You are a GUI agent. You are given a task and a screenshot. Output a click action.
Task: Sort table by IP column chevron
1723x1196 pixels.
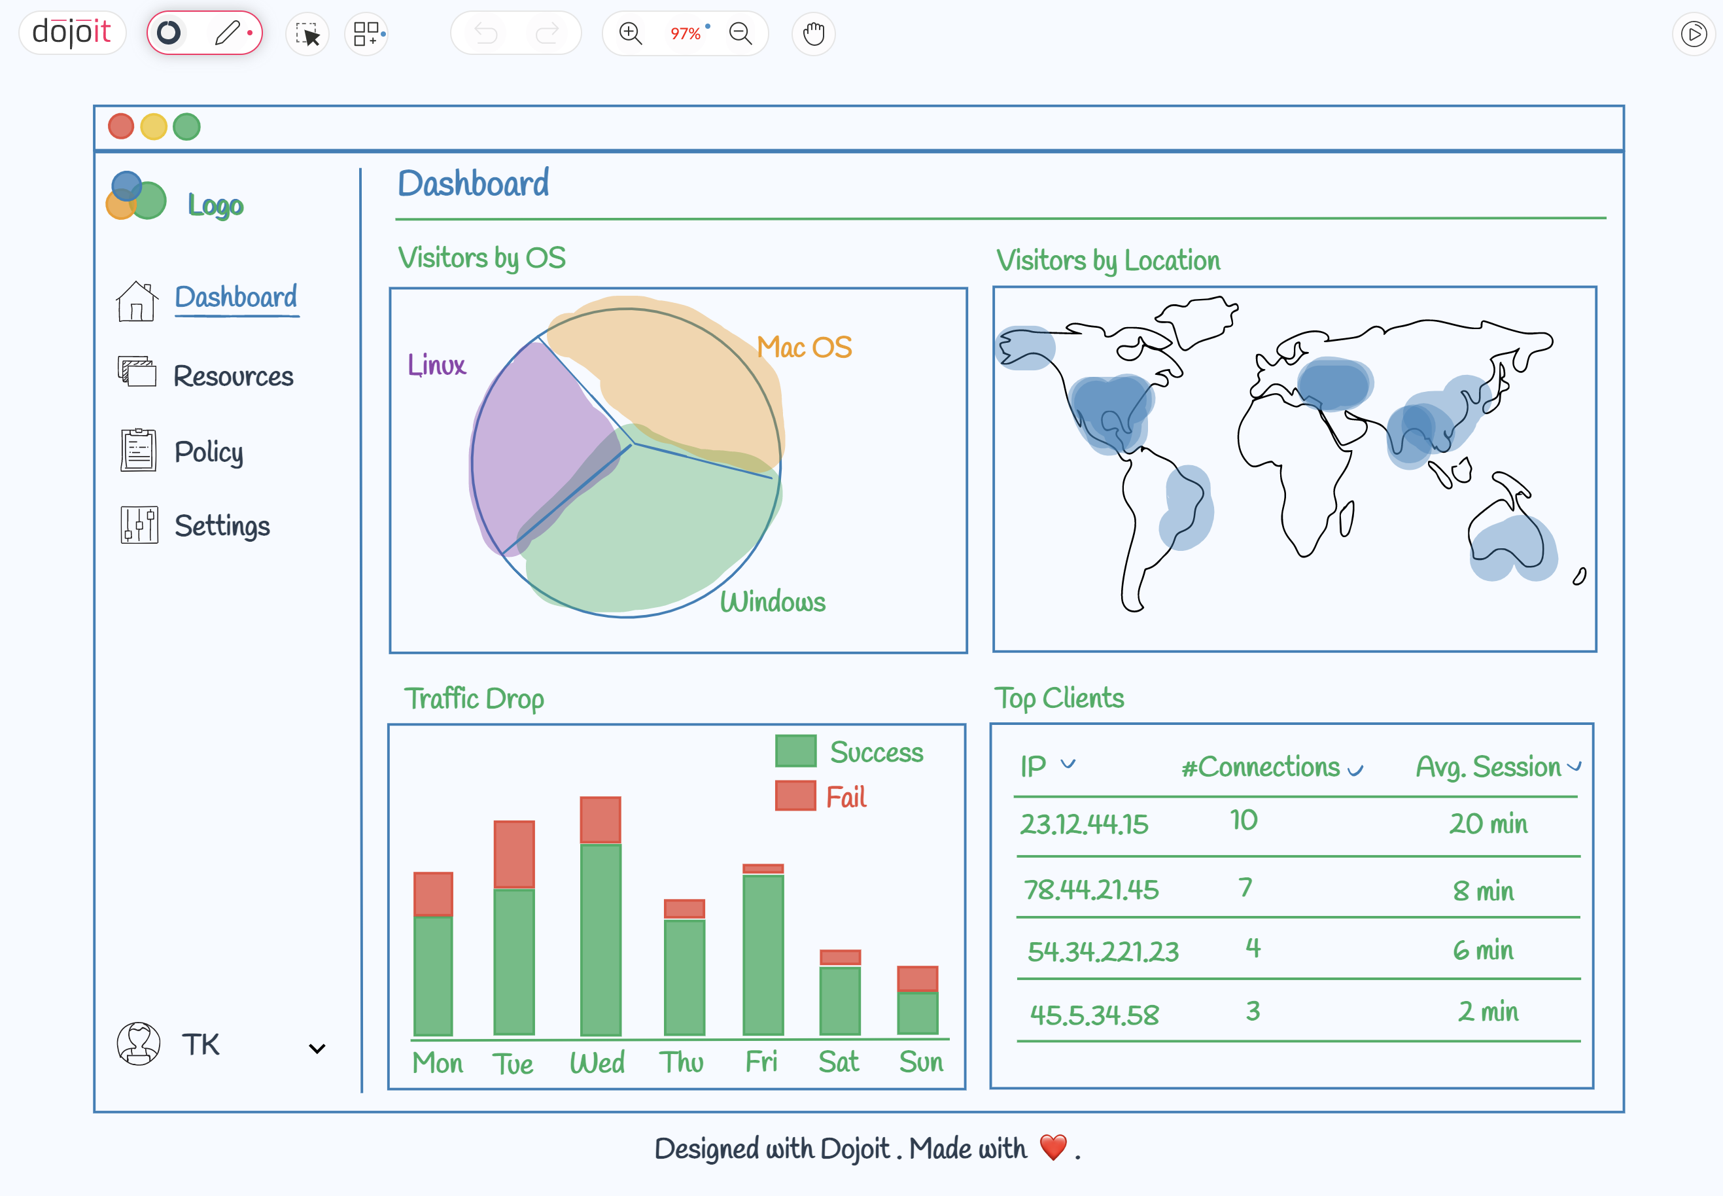pos(1068,764)
